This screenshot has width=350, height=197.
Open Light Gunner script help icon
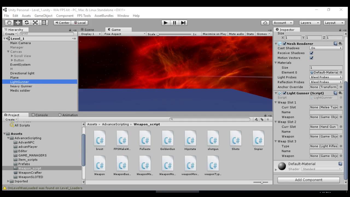click(336, 93)
